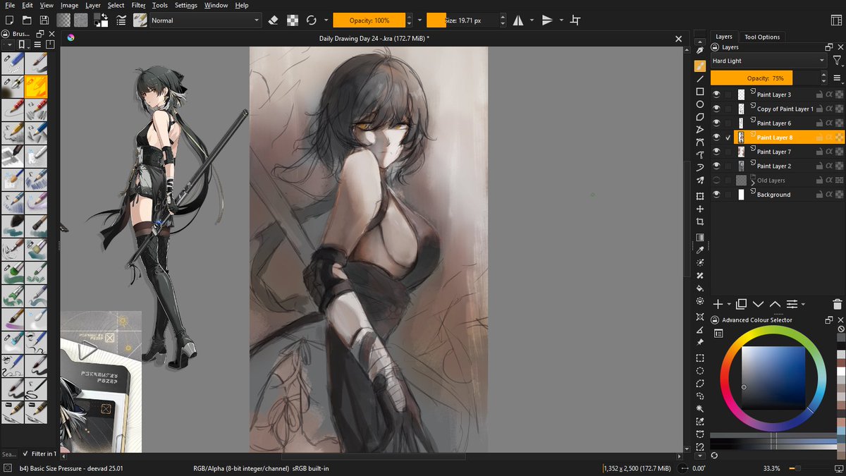846x476 pixels.
Task: Hide Paint Layer 3 via eye icon
Action: point(716,94)
